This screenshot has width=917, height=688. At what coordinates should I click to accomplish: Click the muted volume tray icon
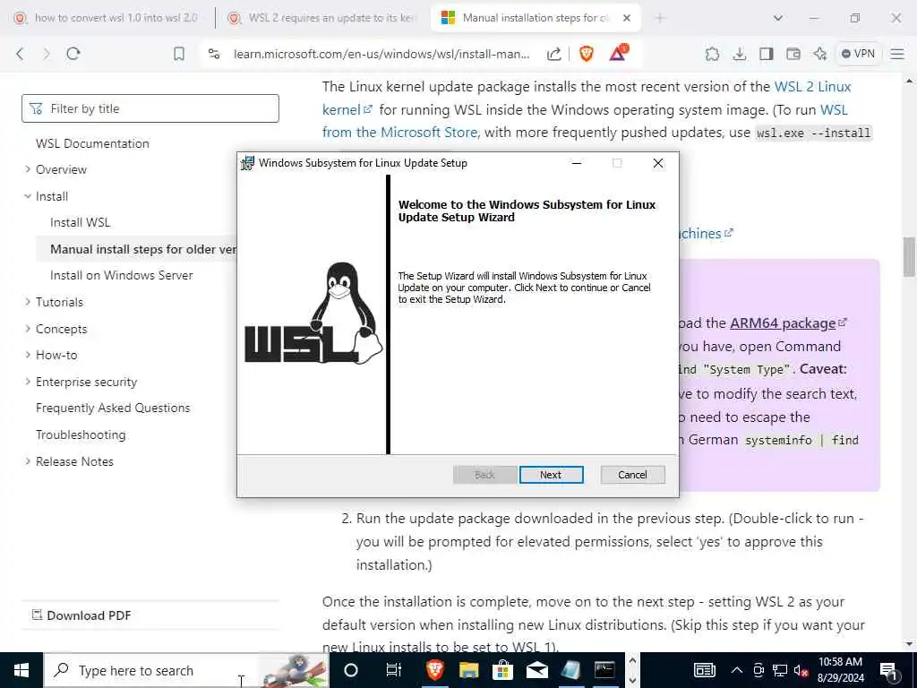[801, 670]
